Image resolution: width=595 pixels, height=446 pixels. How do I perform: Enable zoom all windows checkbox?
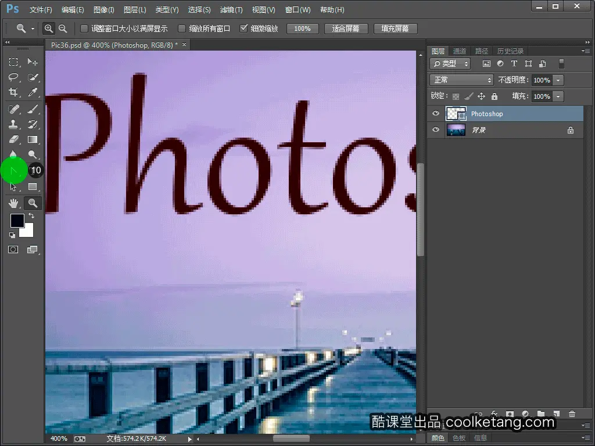point(182,28)
